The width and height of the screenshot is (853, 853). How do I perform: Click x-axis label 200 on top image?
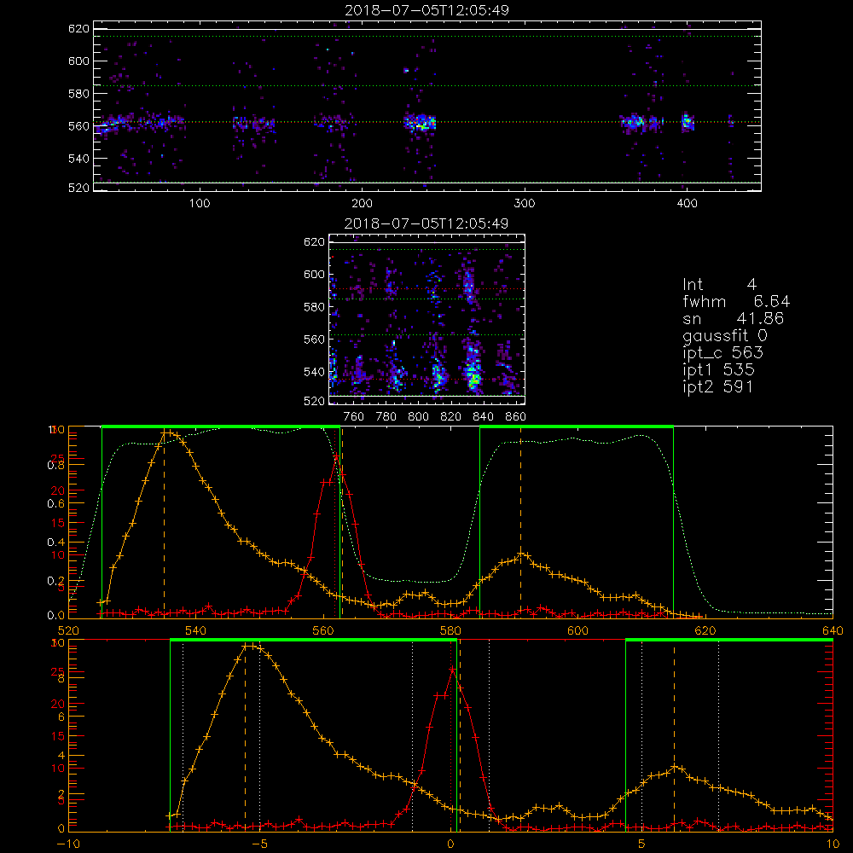click(362, 204)
